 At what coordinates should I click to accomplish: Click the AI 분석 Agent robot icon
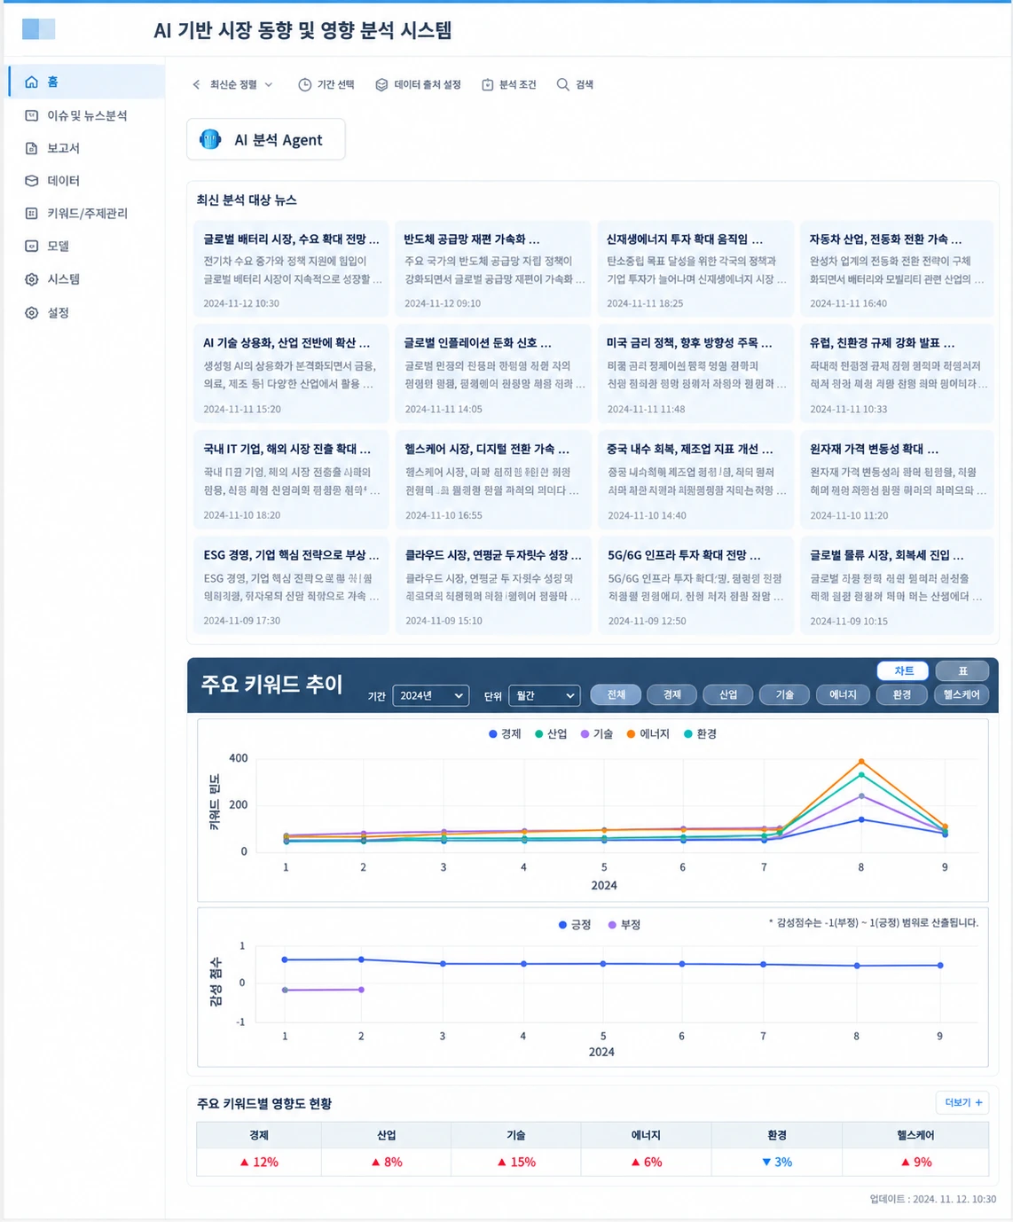[x=210, y=139]
